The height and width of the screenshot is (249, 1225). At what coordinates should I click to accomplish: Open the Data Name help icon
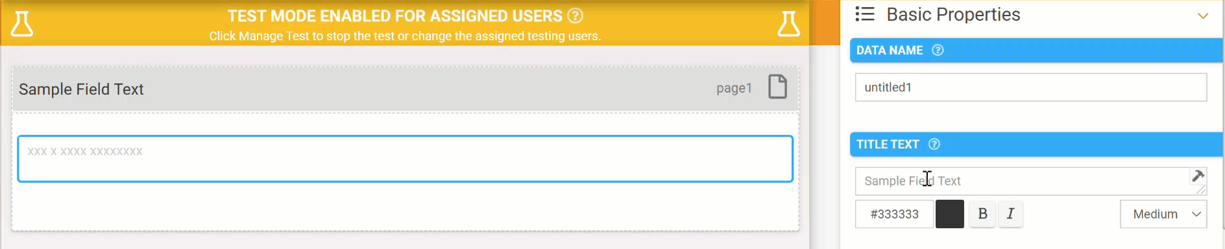pyautogui.click(x=938, y=50)
